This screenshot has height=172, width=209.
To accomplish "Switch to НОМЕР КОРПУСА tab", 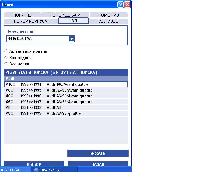I will pyautogui.click(x=31, y=21).
